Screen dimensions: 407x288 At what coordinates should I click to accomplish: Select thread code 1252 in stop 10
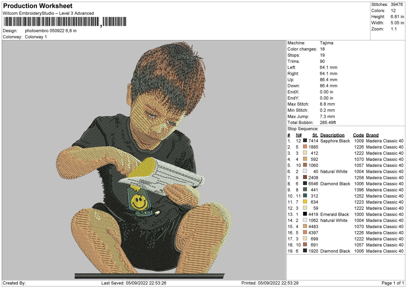click(x=359, y=196)
